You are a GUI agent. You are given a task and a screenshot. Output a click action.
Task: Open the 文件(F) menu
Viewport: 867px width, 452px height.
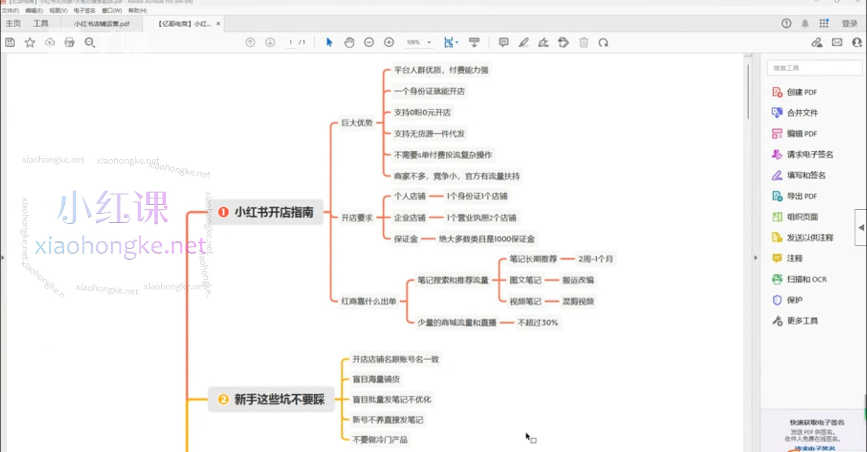coord(9,10)
